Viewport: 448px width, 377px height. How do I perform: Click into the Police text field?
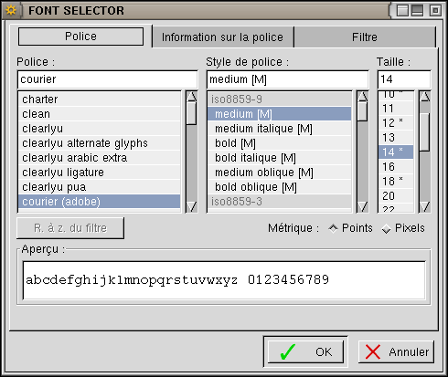click(107, 79)
